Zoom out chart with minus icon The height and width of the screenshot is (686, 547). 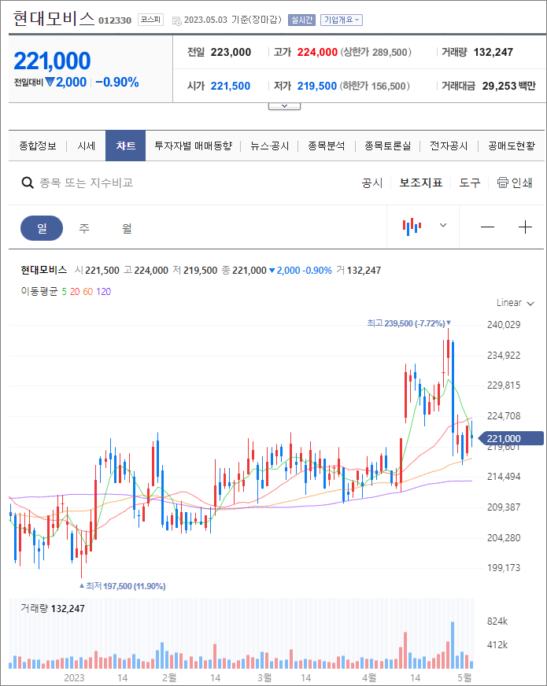point(487,227)
